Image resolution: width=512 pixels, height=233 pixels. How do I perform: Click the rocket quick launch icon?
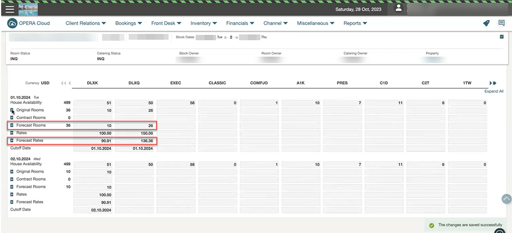[x=486, y=23]
